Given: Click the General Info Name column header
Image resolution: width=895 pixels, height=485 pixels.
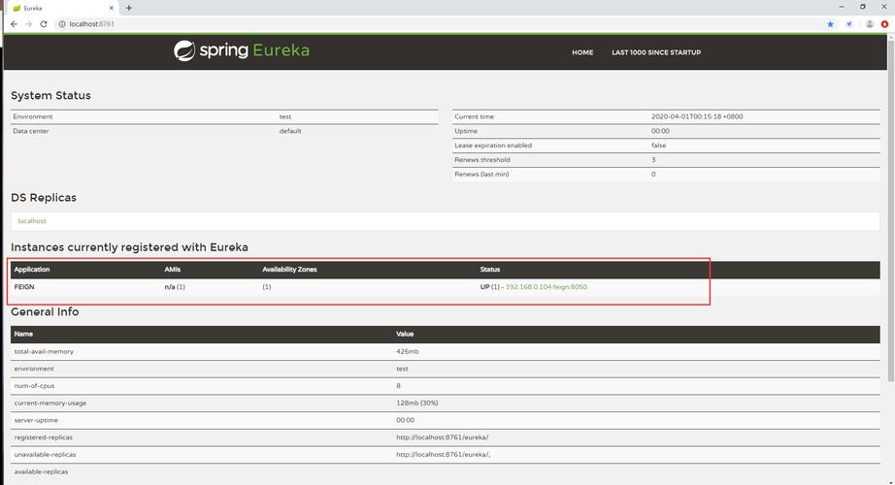Looking at the screenshot, I should [23, 334].
